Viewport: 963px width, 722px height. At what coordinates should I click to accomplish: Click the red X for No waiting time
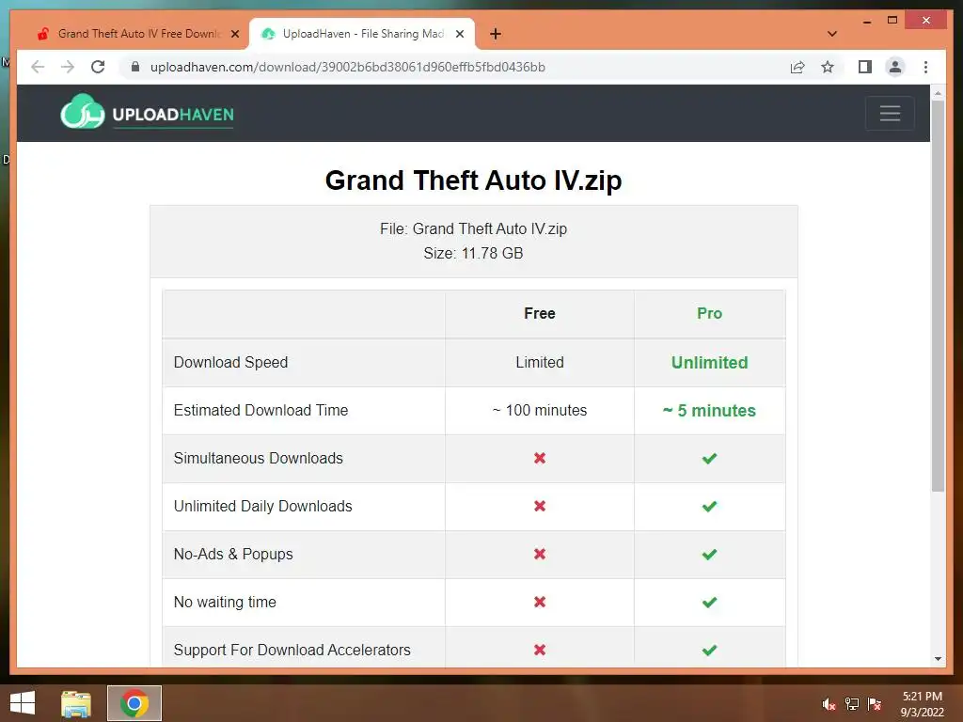tap(539, 602)
